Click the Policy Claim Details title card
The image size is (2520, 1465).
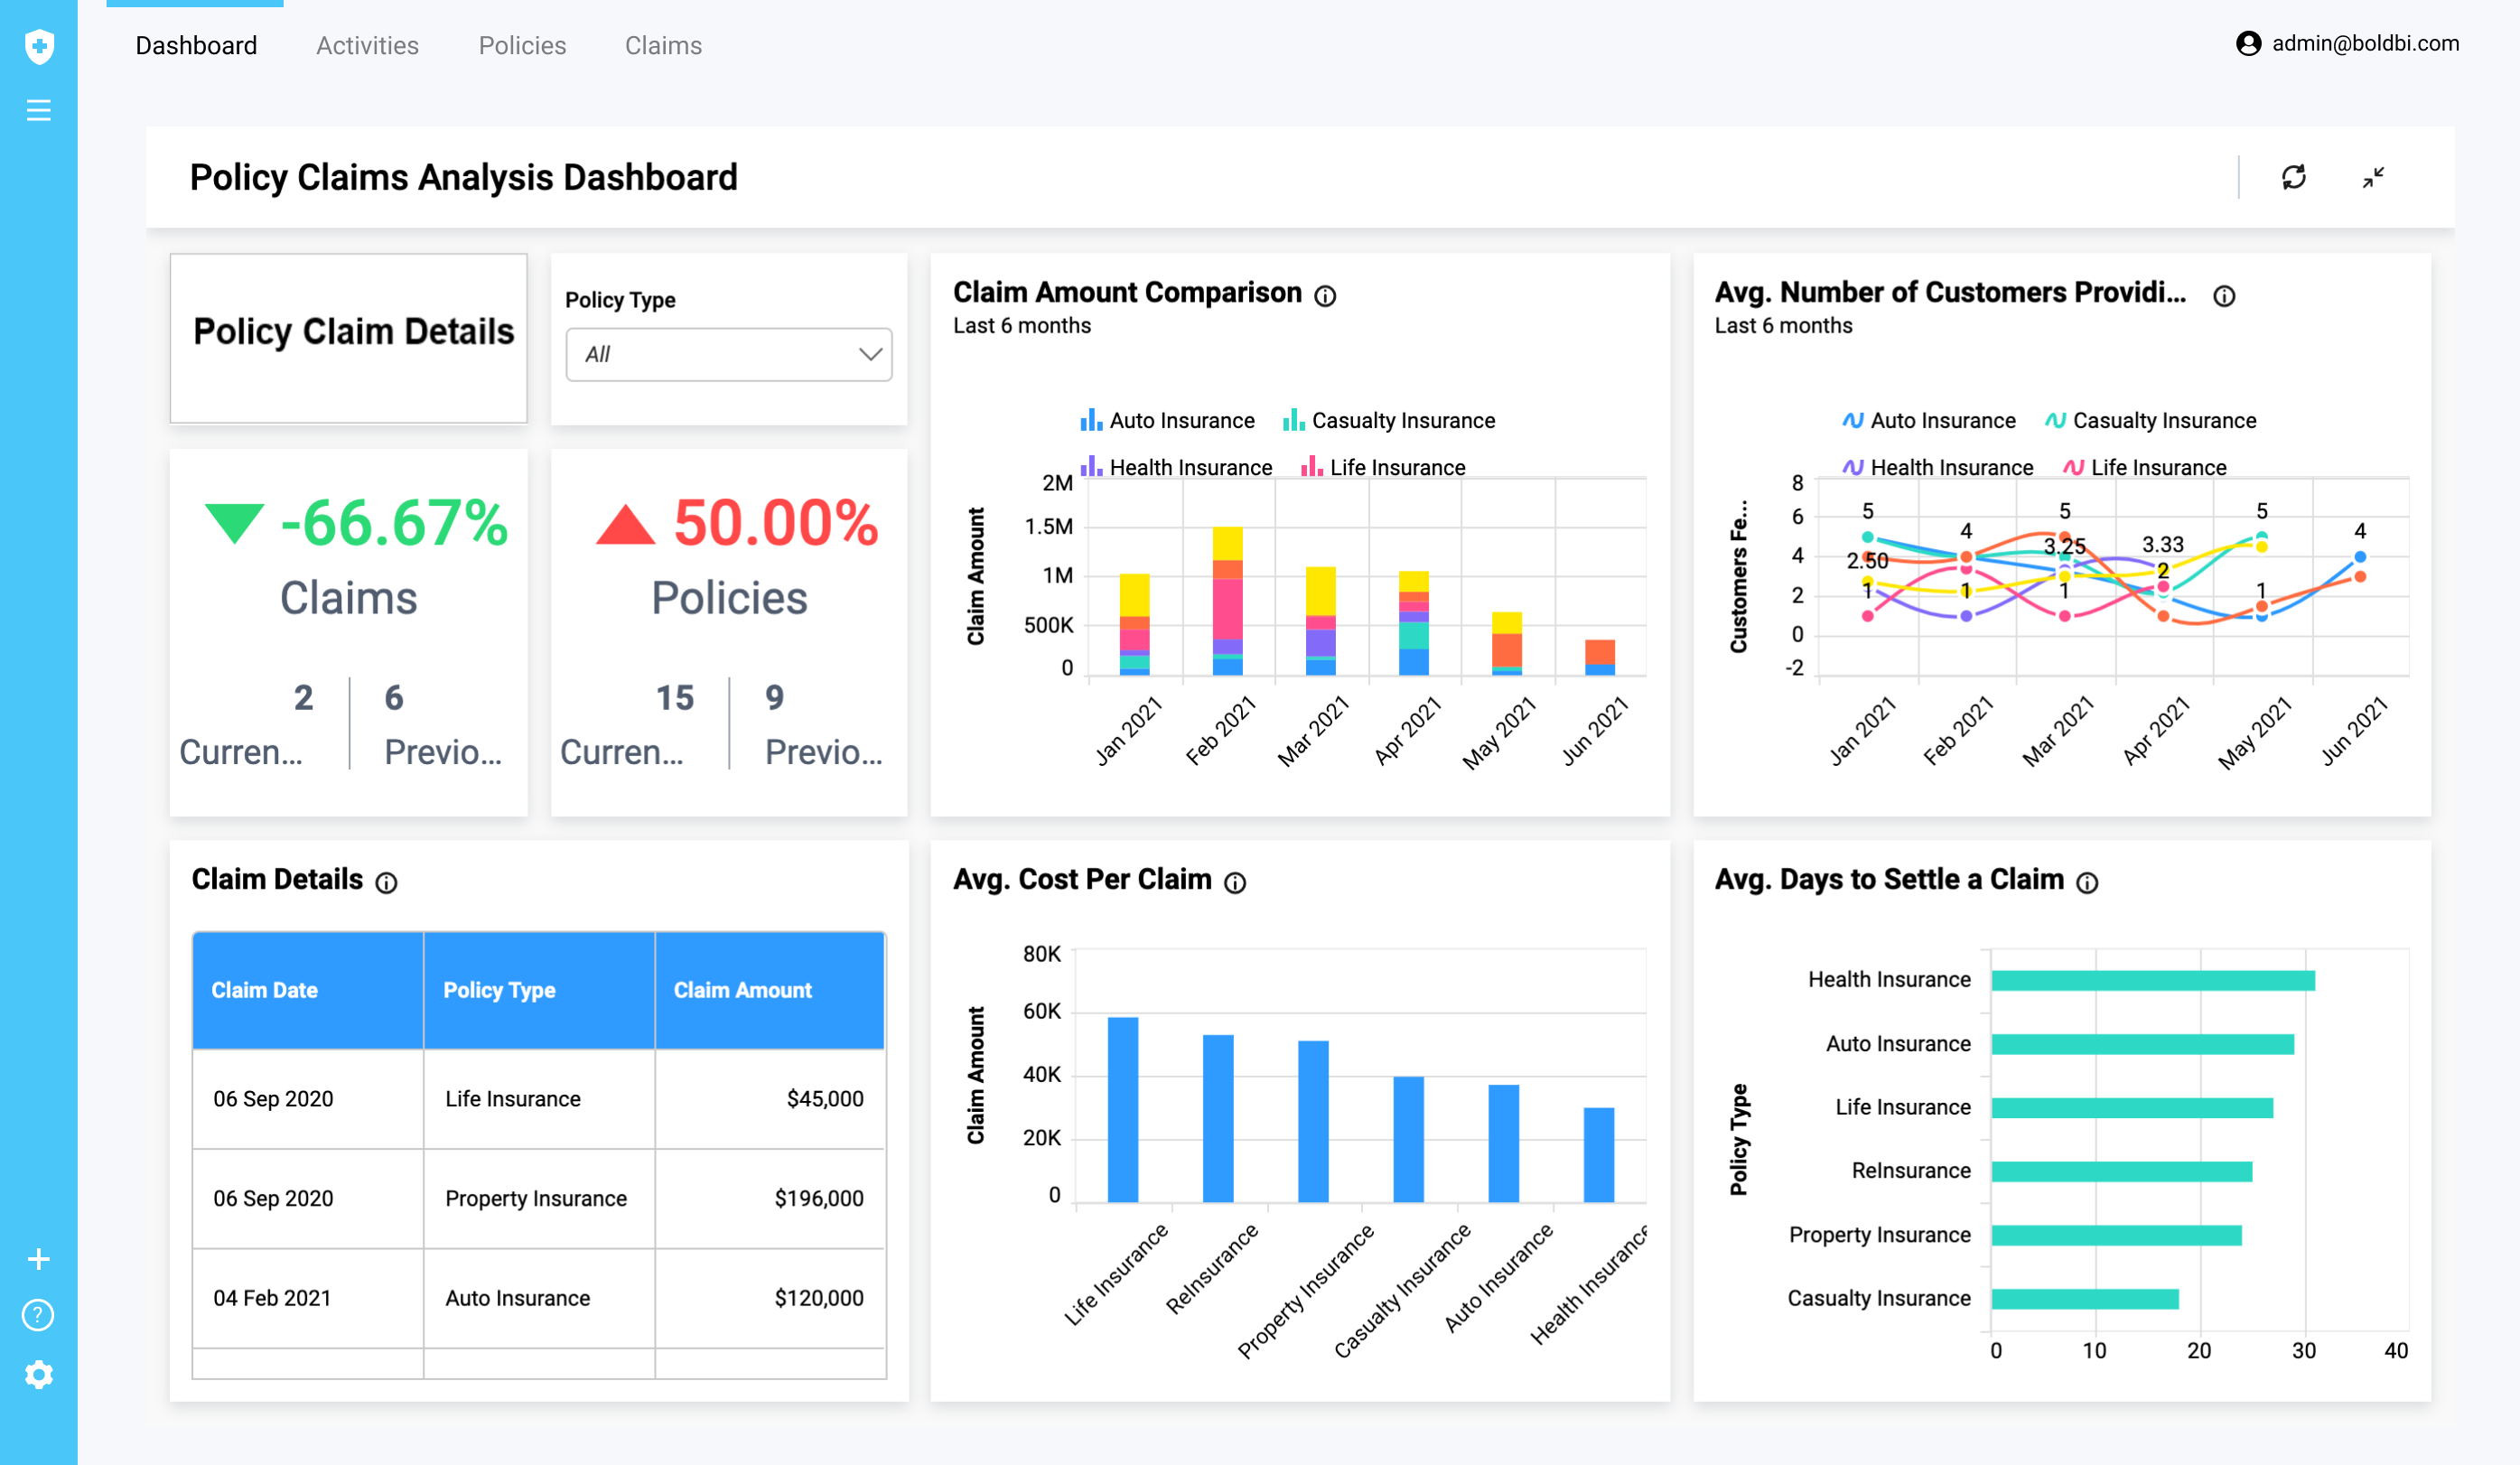[348, 338]
